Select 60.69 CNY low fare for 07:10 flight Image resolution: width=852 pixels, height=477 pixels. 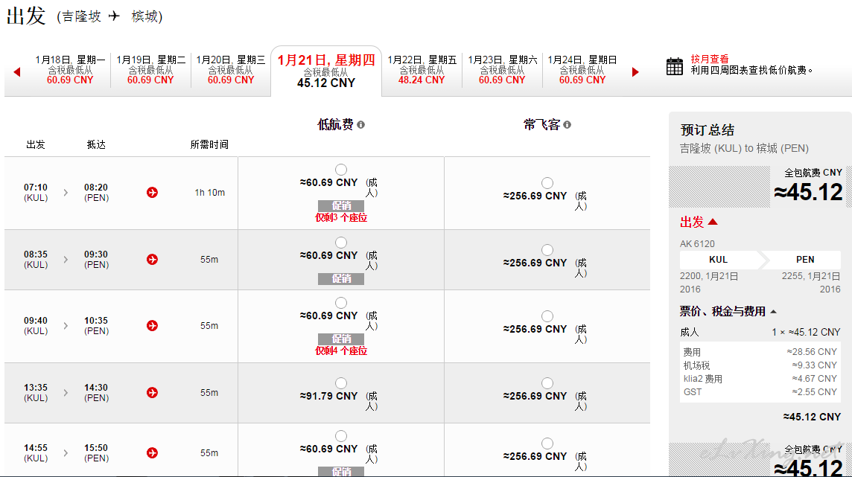[x=340, y=170]
